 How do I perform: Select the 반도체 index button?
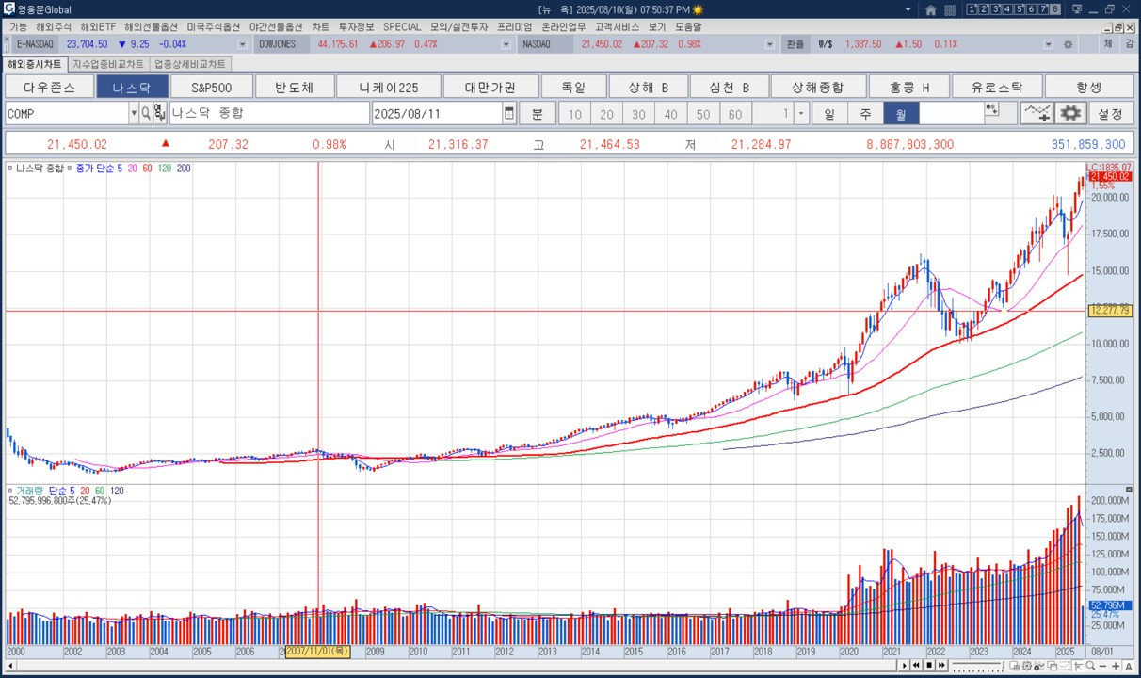click(x=294, y=87)
